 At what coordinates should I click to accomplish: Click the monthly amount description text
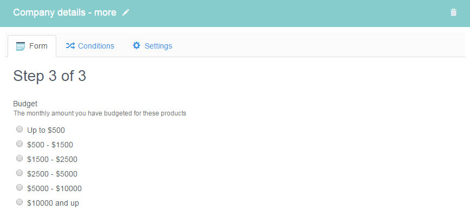click(100, 113)
